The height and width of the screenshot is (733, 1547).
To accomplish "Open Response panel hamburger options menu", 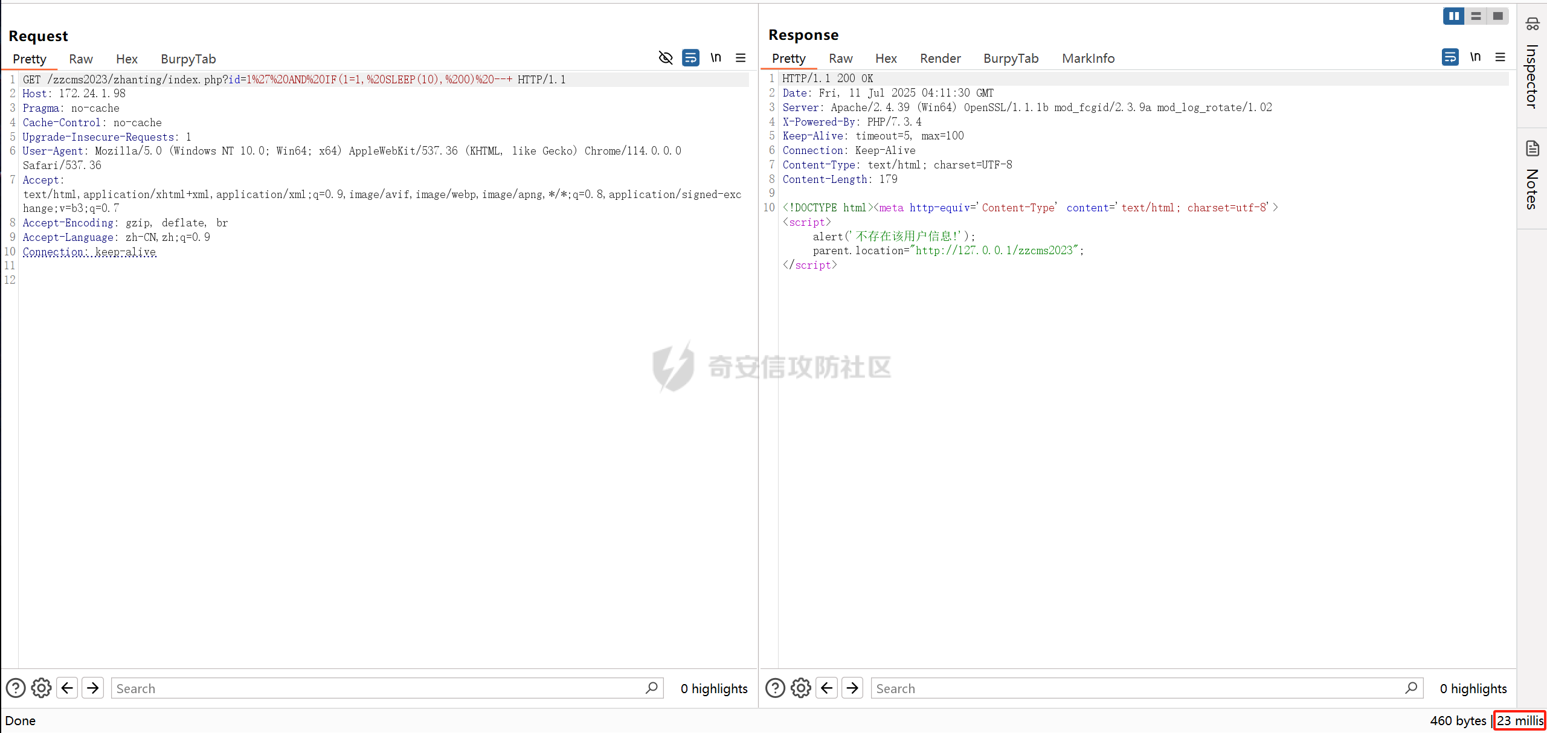I will (1500, 57).
